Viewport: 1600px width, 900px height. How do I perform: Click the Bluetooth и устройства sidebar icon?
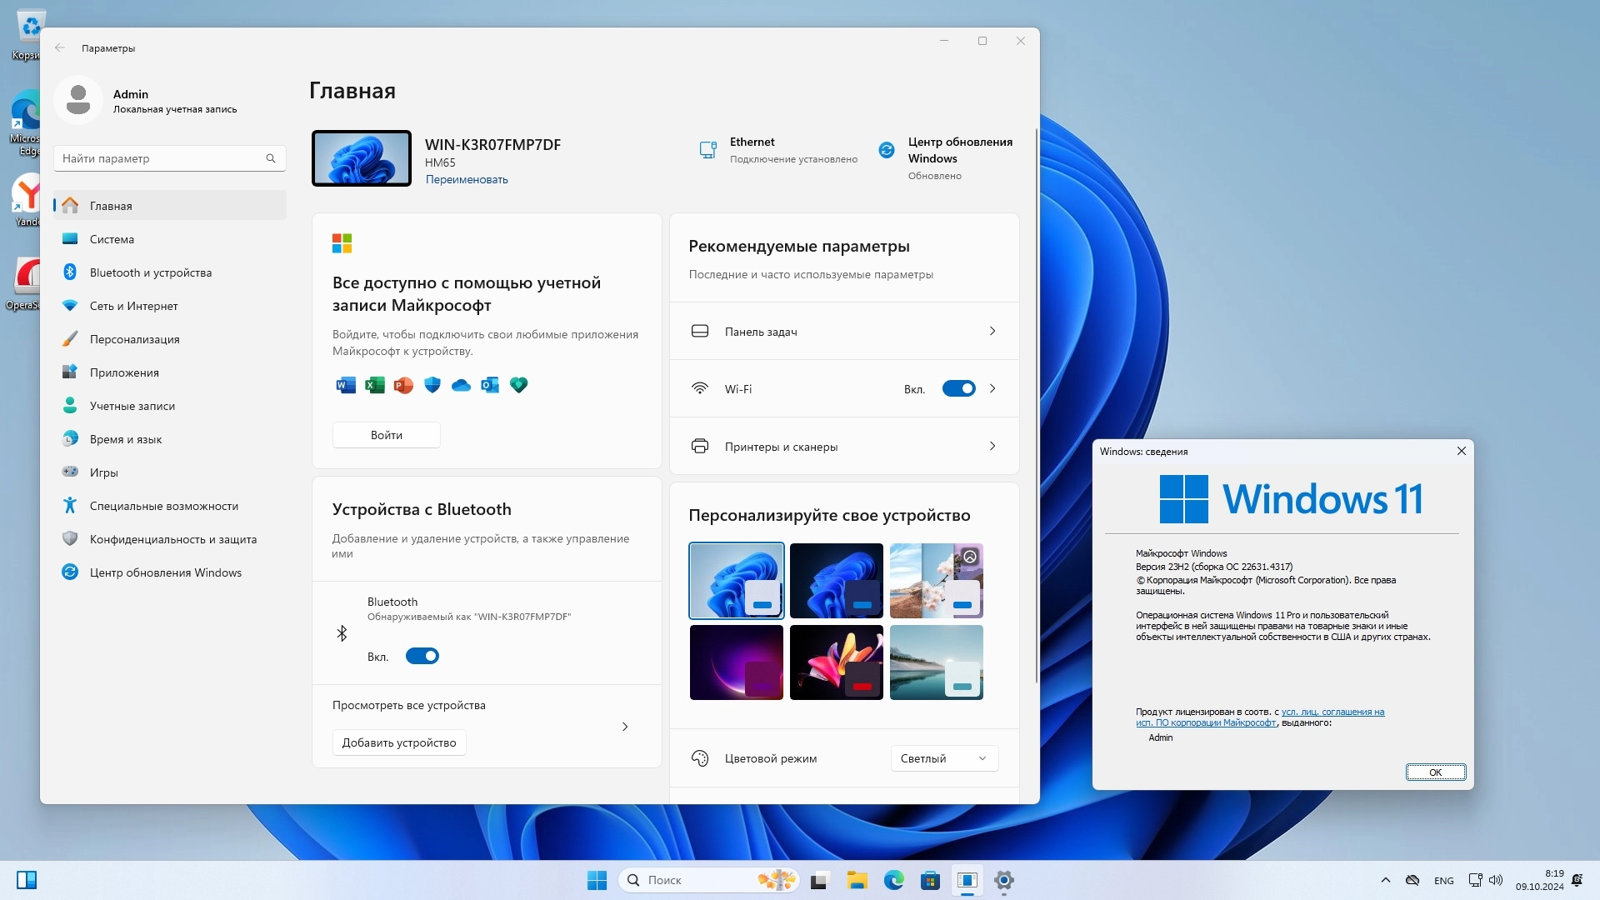coord(70,272)
